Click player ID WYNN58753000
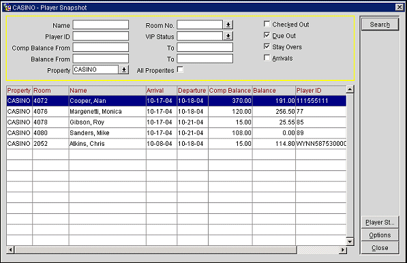 point(321,144)
